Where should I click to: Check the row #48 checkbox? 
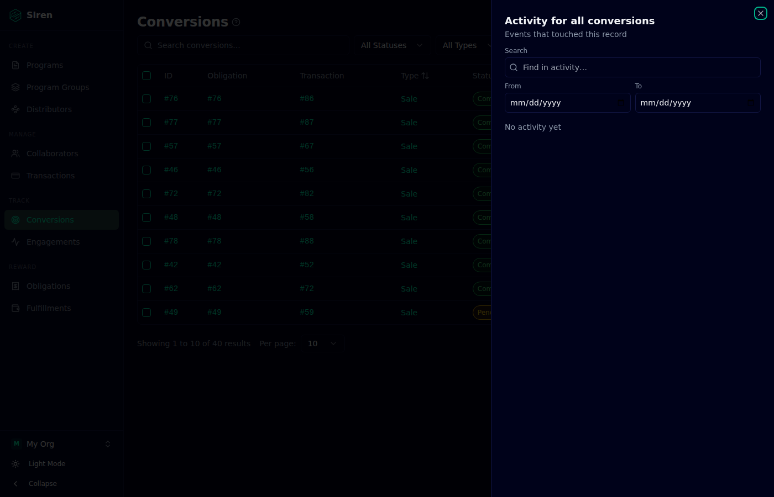point(147,218)
